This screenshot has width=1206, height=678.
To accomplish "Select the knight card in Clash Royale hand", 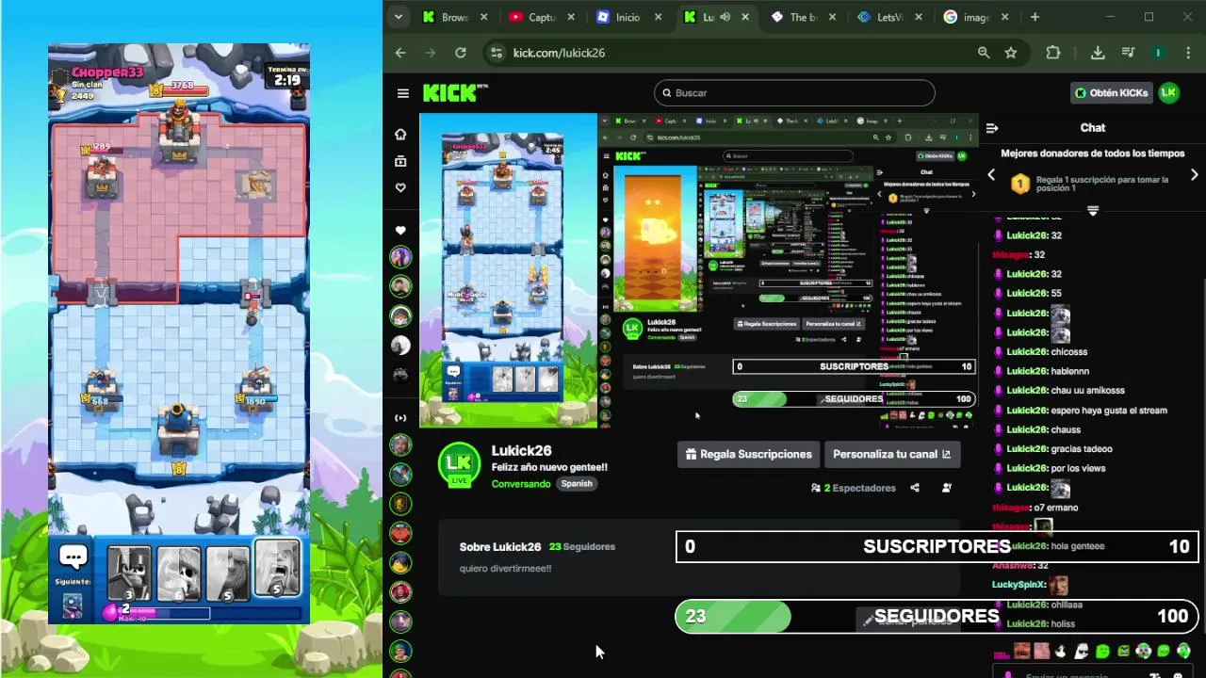I will 129,573.
